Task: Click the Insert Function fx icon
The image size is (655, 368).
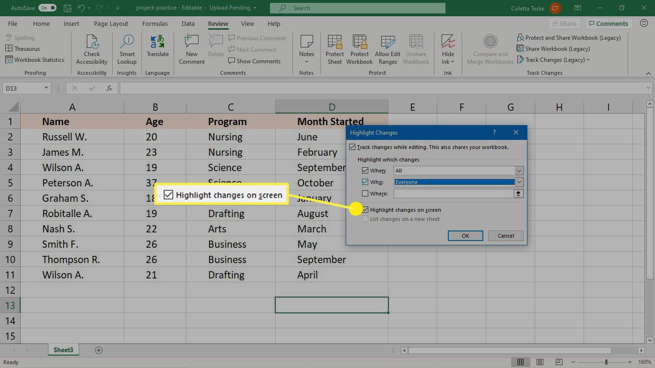Action: point(109,88)
